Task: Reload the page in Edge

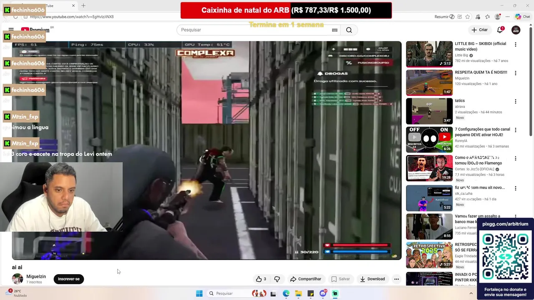Action: point(15,17)
